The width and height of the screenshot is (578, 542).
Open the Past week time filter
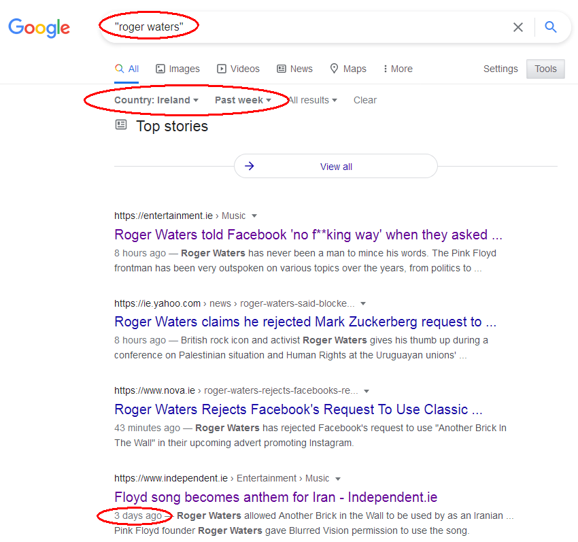(243, 100)
